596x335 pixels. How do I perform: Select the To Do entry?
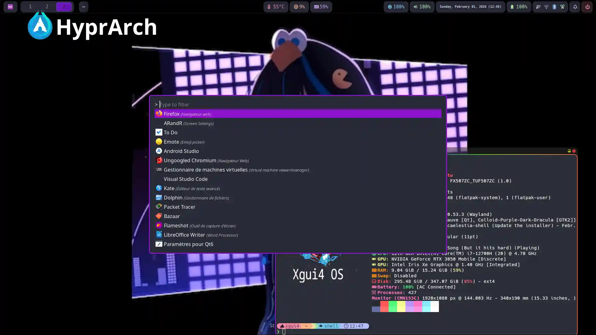[x=298, y=132]
